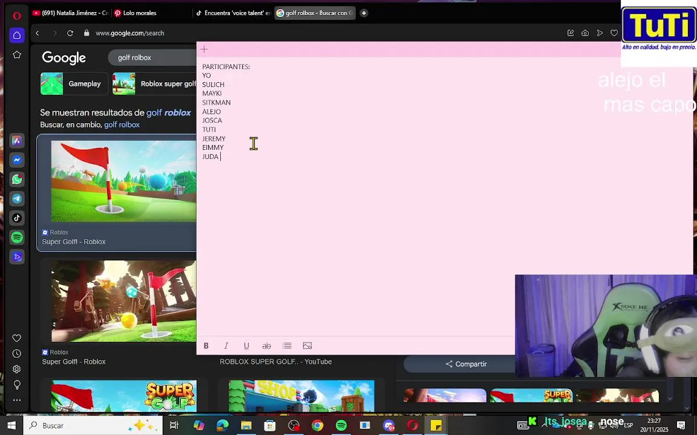Click the PARTICIPANTES: heading in note

[226, 66]
